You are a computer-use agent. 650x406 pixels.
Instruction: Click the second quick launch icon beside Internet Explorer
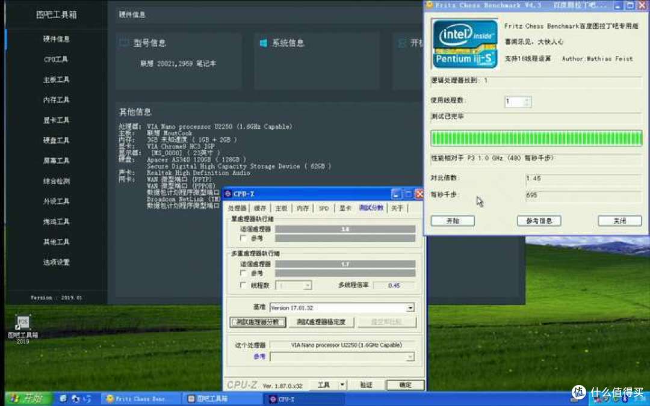tap(75, 399)
